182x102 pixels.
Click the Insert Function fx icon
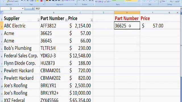click(x=33, y=8)
